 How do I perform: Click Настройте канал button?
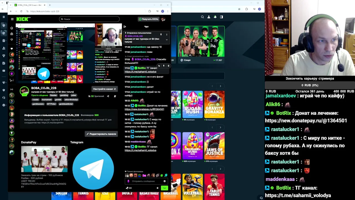coord(105,89)
